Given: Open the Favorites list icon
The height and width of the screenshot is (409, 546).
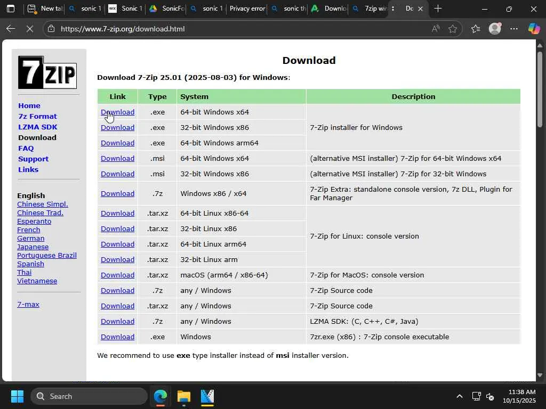Looking at the screenshot, I should (x=476, y=29).
